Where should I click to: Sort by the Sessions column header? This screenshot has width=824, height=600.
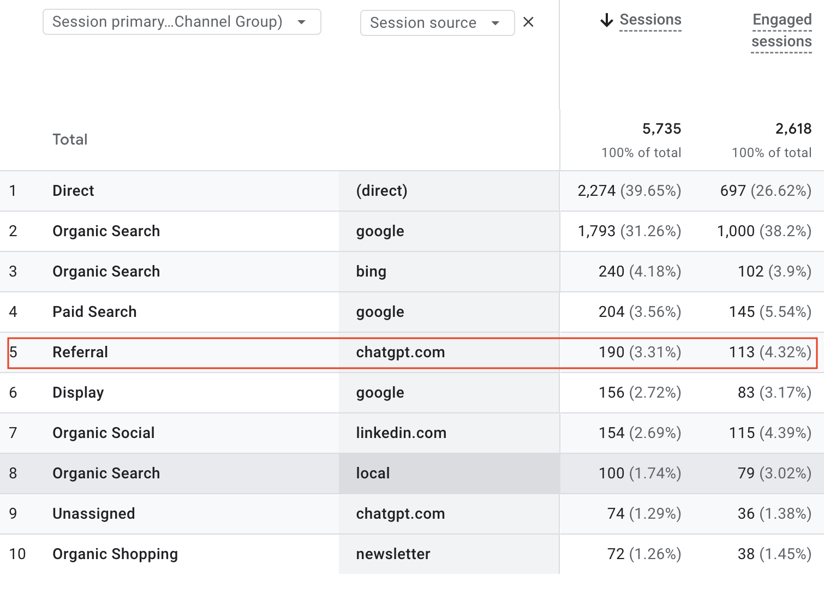(x=650, y=20)
